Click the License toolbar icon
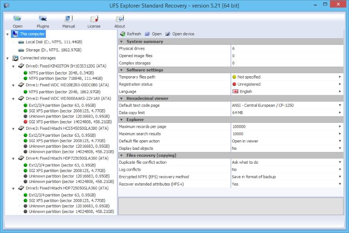Image resolution: width=349 pixels, height=233 pixels. [94, 18]
